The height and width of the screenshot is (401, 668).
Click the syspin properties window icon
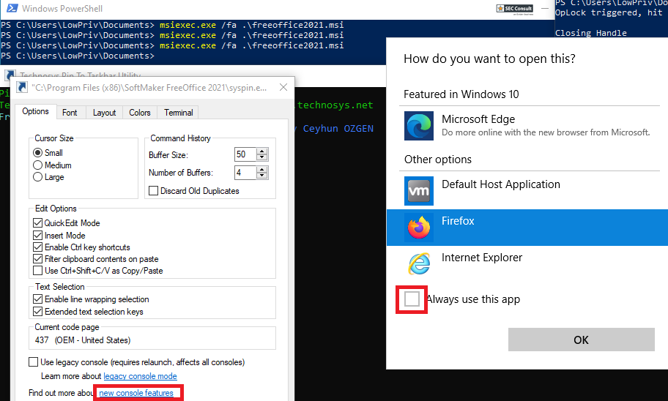click(23, 88)
